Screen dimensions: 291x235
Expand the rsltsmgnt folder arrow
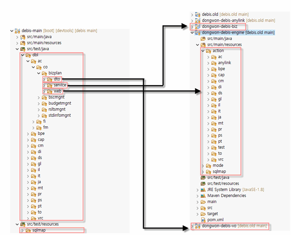39,110
